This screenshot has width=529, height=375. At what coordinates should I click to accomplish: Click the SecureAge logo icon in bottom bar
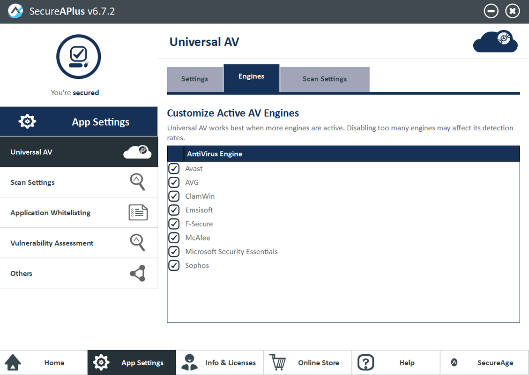pyautogui.click(x=454, y=362)
